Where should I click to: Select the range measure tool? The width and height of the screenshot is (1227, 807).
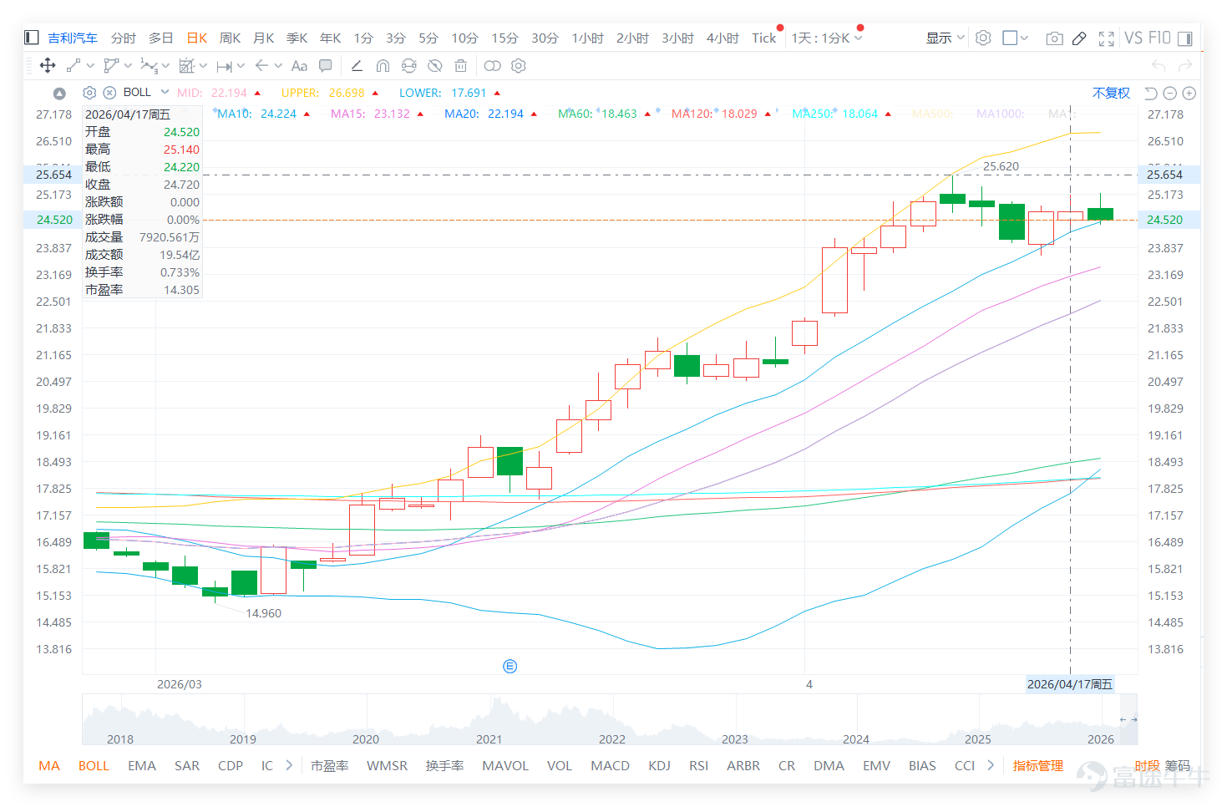224,66
